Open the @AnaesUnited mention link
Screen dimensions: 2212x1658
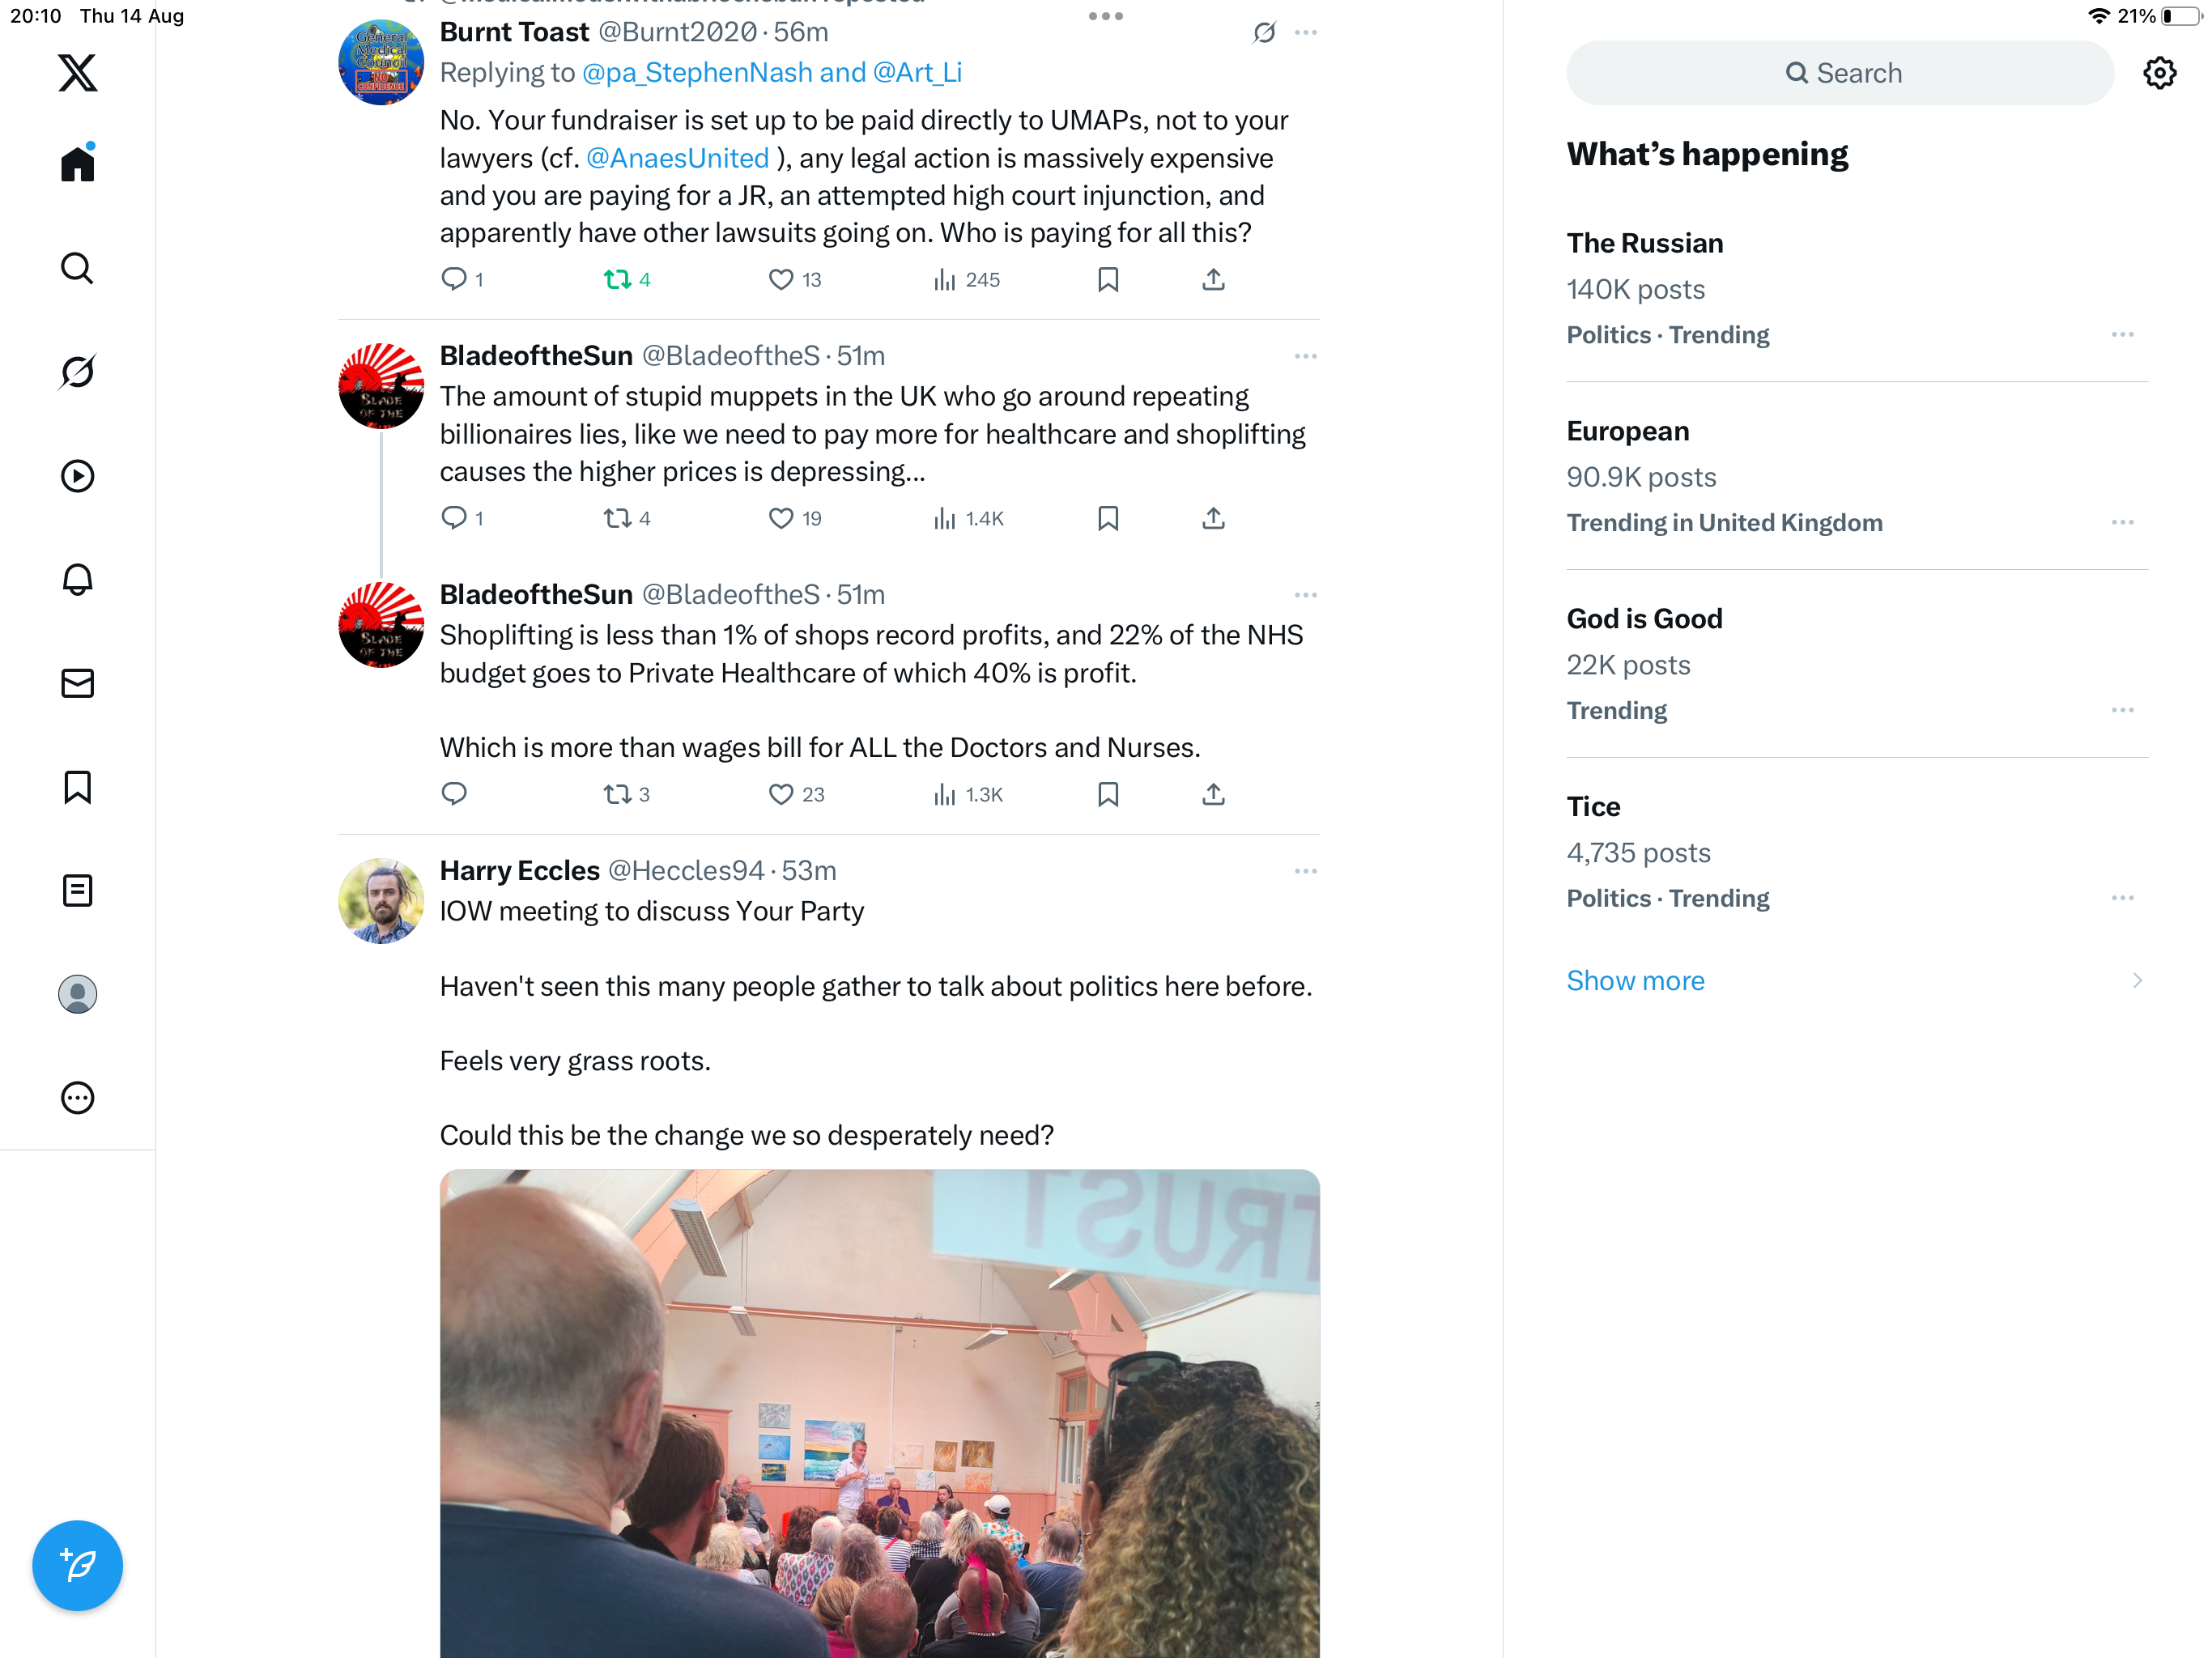(677, 158)
